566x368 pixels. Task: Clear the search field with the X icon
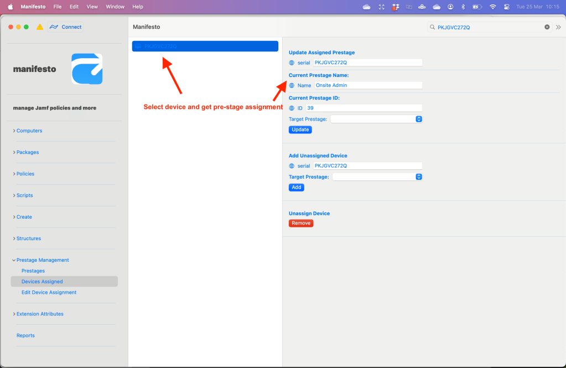pos(547,27)
